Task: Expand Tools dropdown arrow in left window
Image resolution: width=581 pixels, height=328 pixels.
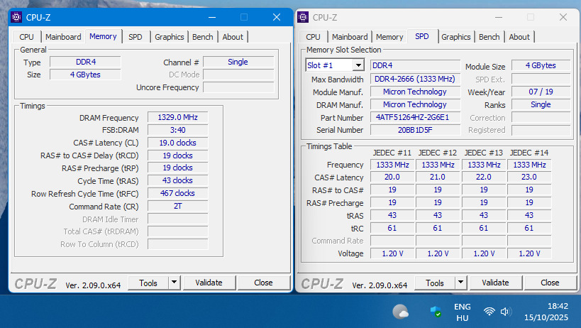Action: 174,283
